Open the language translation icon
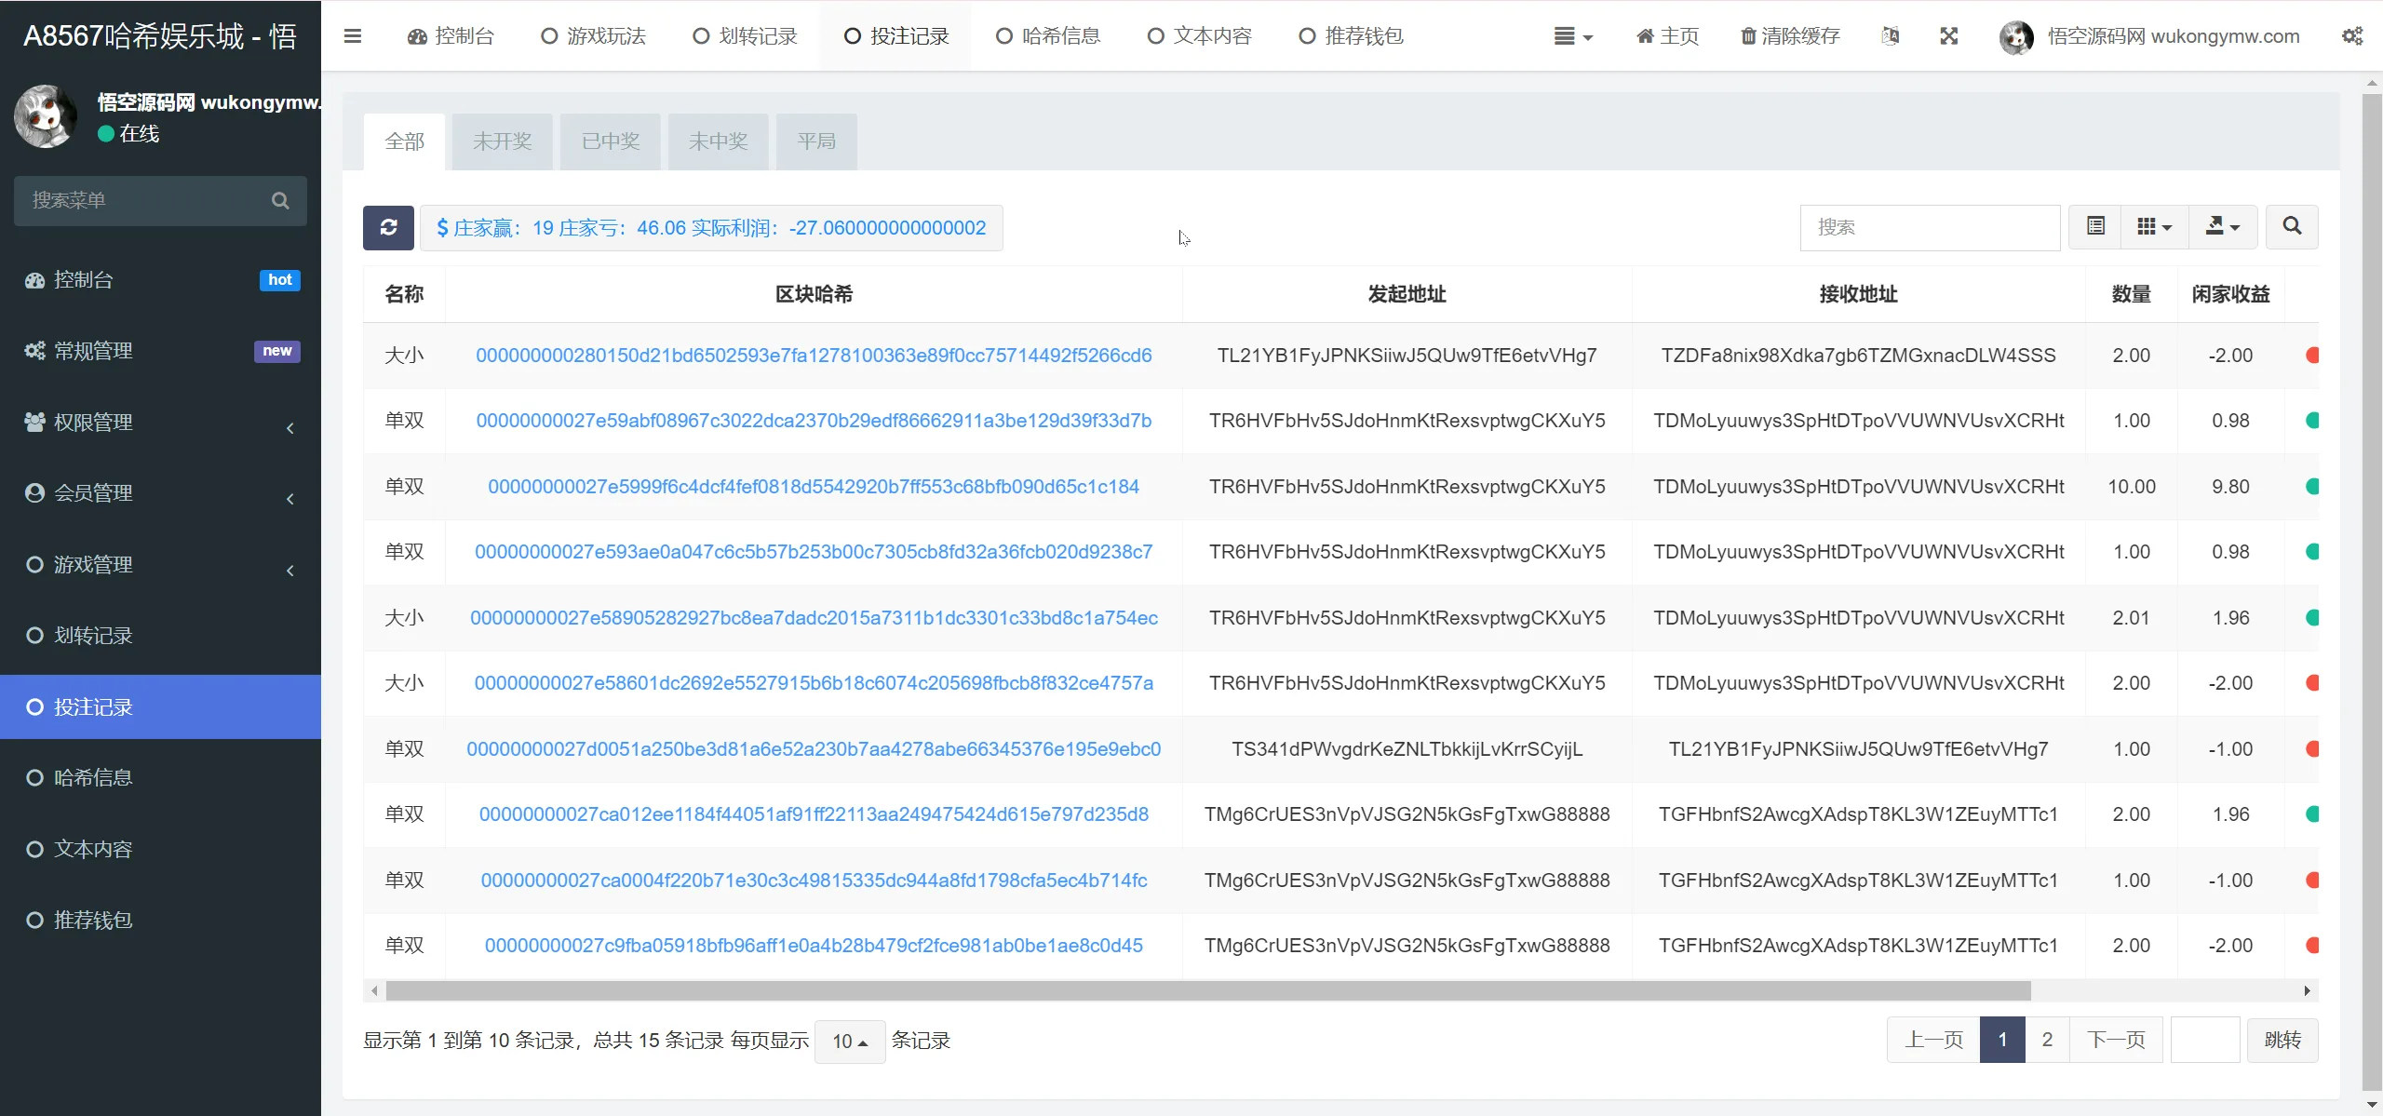Viewport: 2383px width, 1116px height. click(x=1890, y=36)
